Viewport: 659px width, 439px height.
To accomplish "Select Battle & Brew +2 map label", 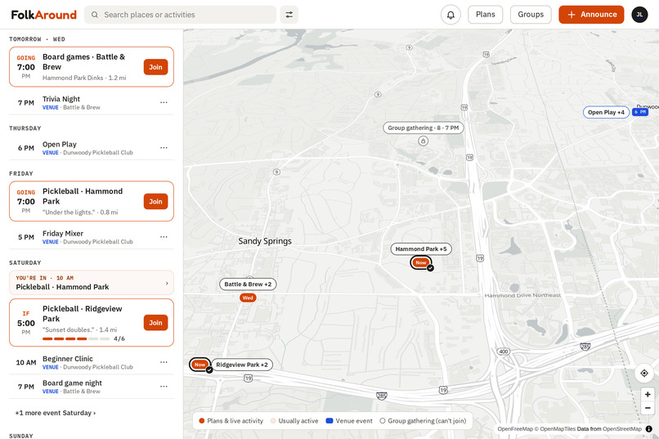I will click(x=248, y=284).
